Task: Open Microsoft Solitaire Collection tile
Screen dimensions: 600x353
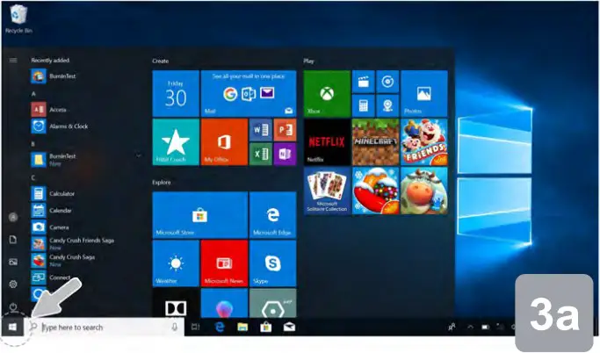Action: (327, 191)
